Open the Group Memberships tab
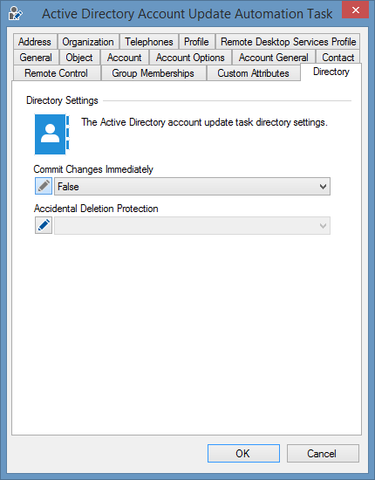The width and height of the screenshot is (375, 480). pos(153,73)
